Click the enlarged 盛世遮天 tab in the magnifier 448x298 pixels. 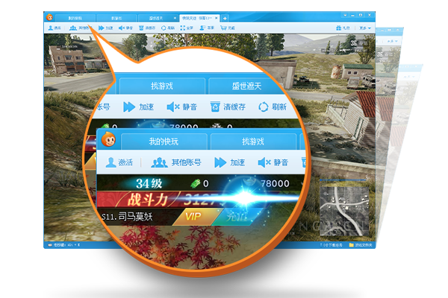246,86
